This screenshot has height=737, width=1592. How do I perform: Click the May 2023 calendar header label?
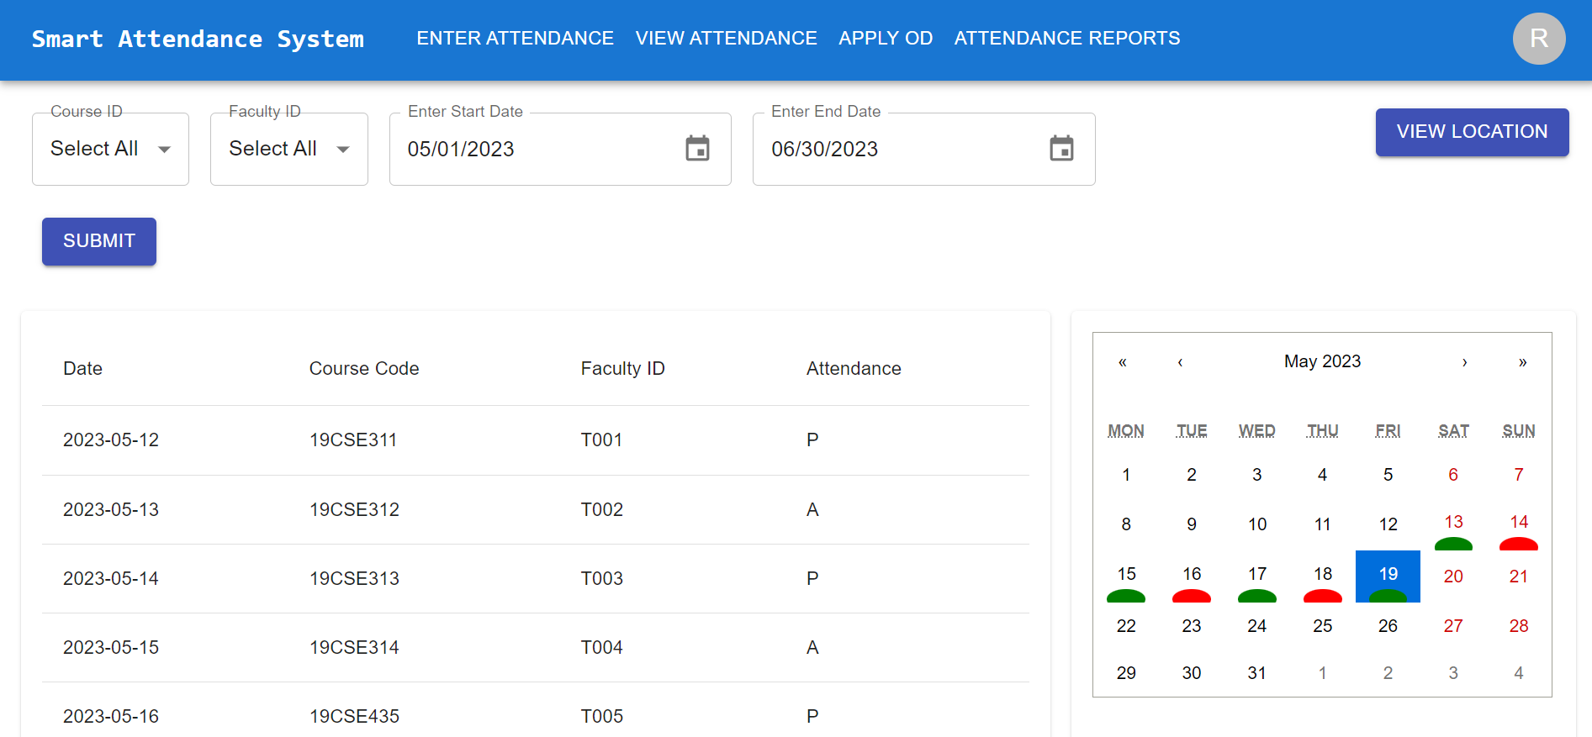[x=1322, y=361]
